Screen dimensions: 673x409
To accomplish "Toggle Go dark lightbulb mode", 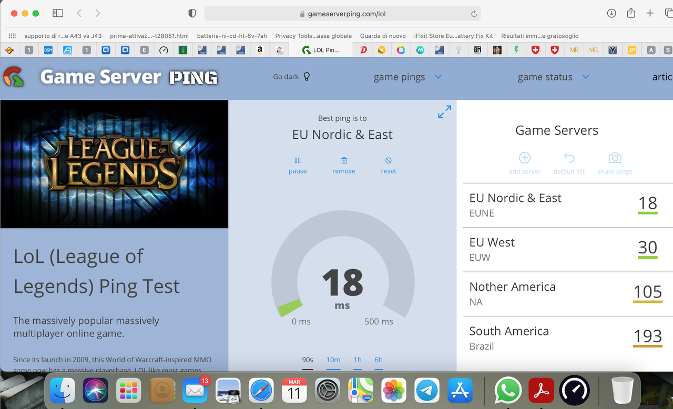I will click(x=307, y=77).
